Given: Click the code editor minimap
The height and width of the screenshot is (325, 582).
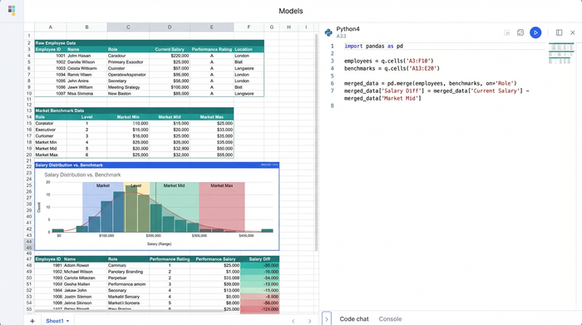Looking at the screenshot, I should (561, 54).
